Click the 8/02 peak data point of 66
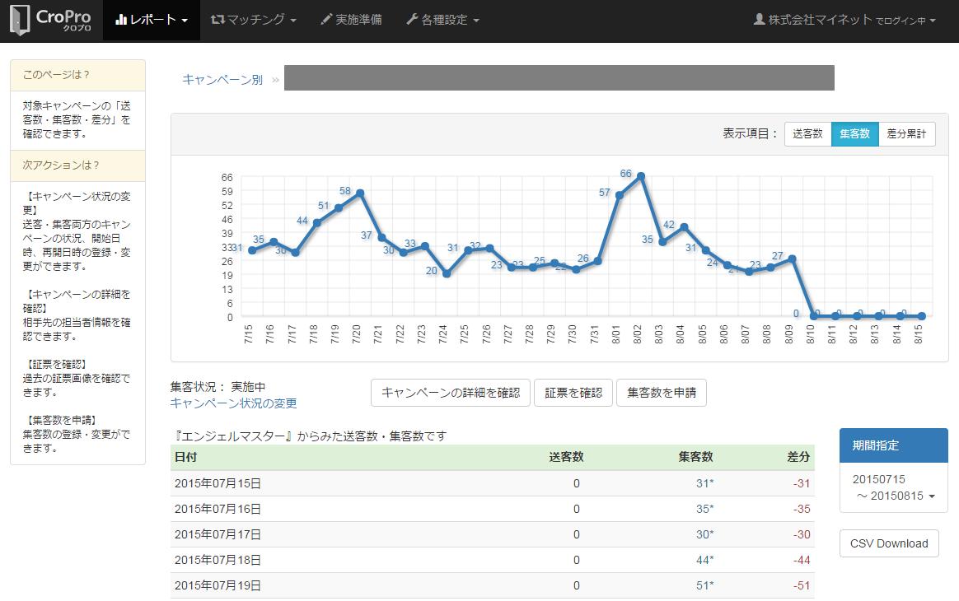Image resolution: width=959 pixels, height=601 pixels. click(640, 175)
